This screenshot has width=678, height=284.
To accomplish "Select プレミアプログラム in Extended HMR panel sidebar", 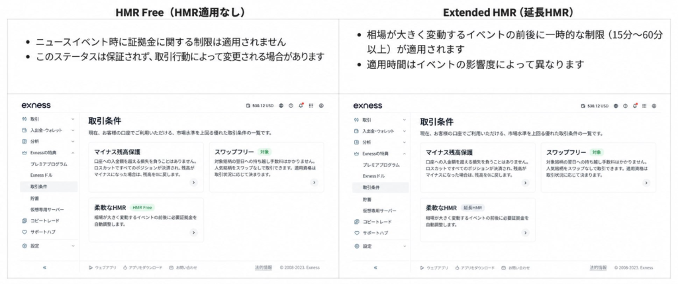I will point(381,165).
